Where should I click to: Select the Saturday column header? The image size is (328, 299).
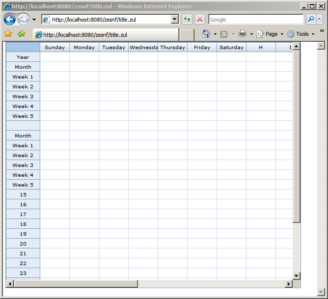point(232,47)
